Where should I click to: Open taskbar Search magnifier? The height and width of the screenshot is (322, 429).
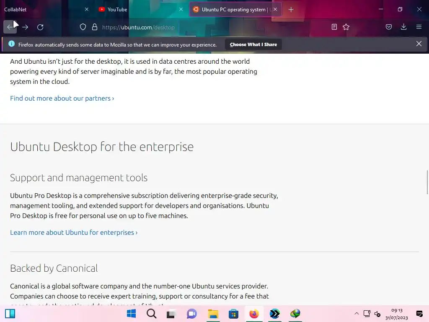coord(151,314)
